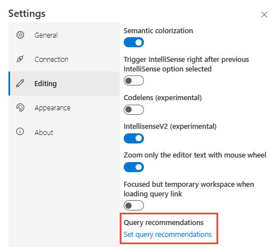275x247 pixels.
Task: Click the About info circle icon
Action: (x=20, y=132)
